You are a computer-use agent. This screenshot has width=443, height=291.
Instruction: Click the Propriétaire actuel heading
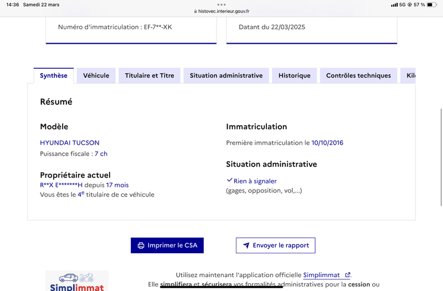[75, 175]
